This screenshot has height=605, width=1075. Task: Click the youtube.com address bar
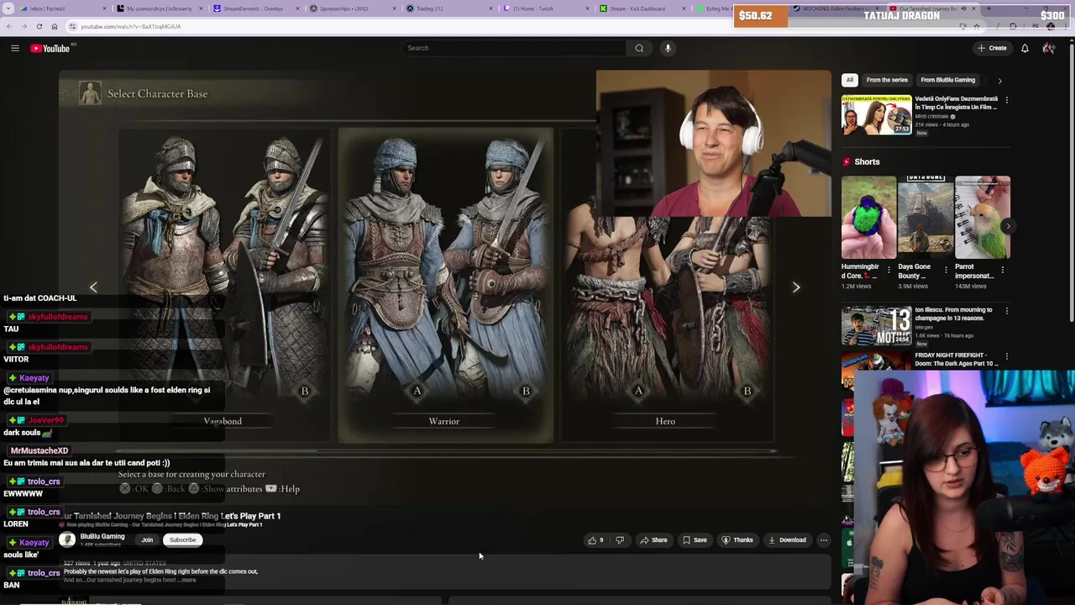coord(504,26)
